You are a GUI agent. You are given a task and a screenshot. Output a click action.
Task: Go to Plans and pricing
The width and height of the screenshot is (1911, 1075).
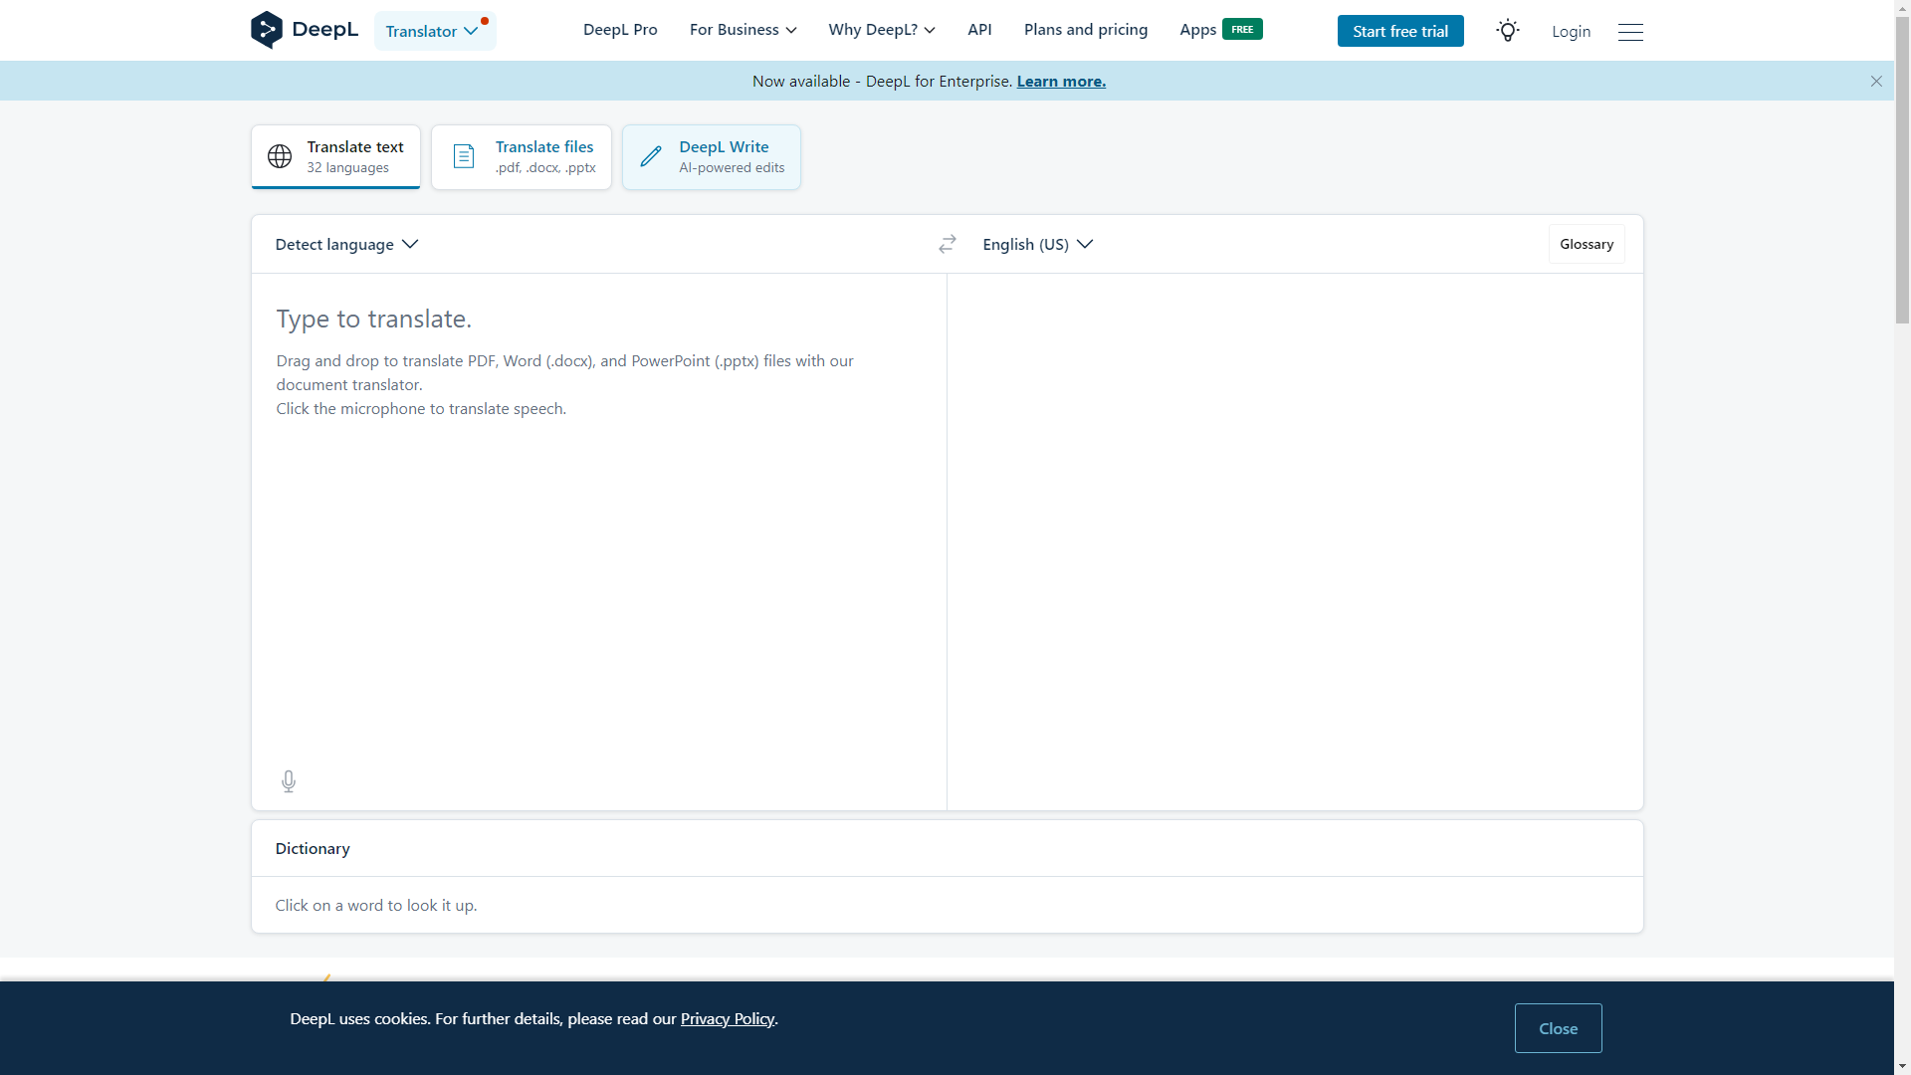pos(1085,30)
